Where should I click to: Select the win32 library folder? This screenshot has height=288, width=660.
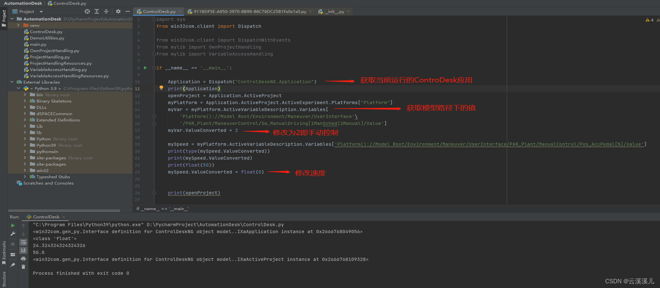click(x=42, y=170)
